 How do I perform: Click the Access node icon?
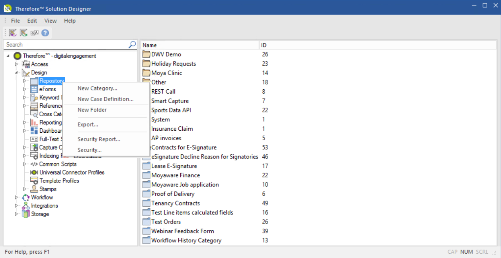pyautogui.click(x=26, y=64)
